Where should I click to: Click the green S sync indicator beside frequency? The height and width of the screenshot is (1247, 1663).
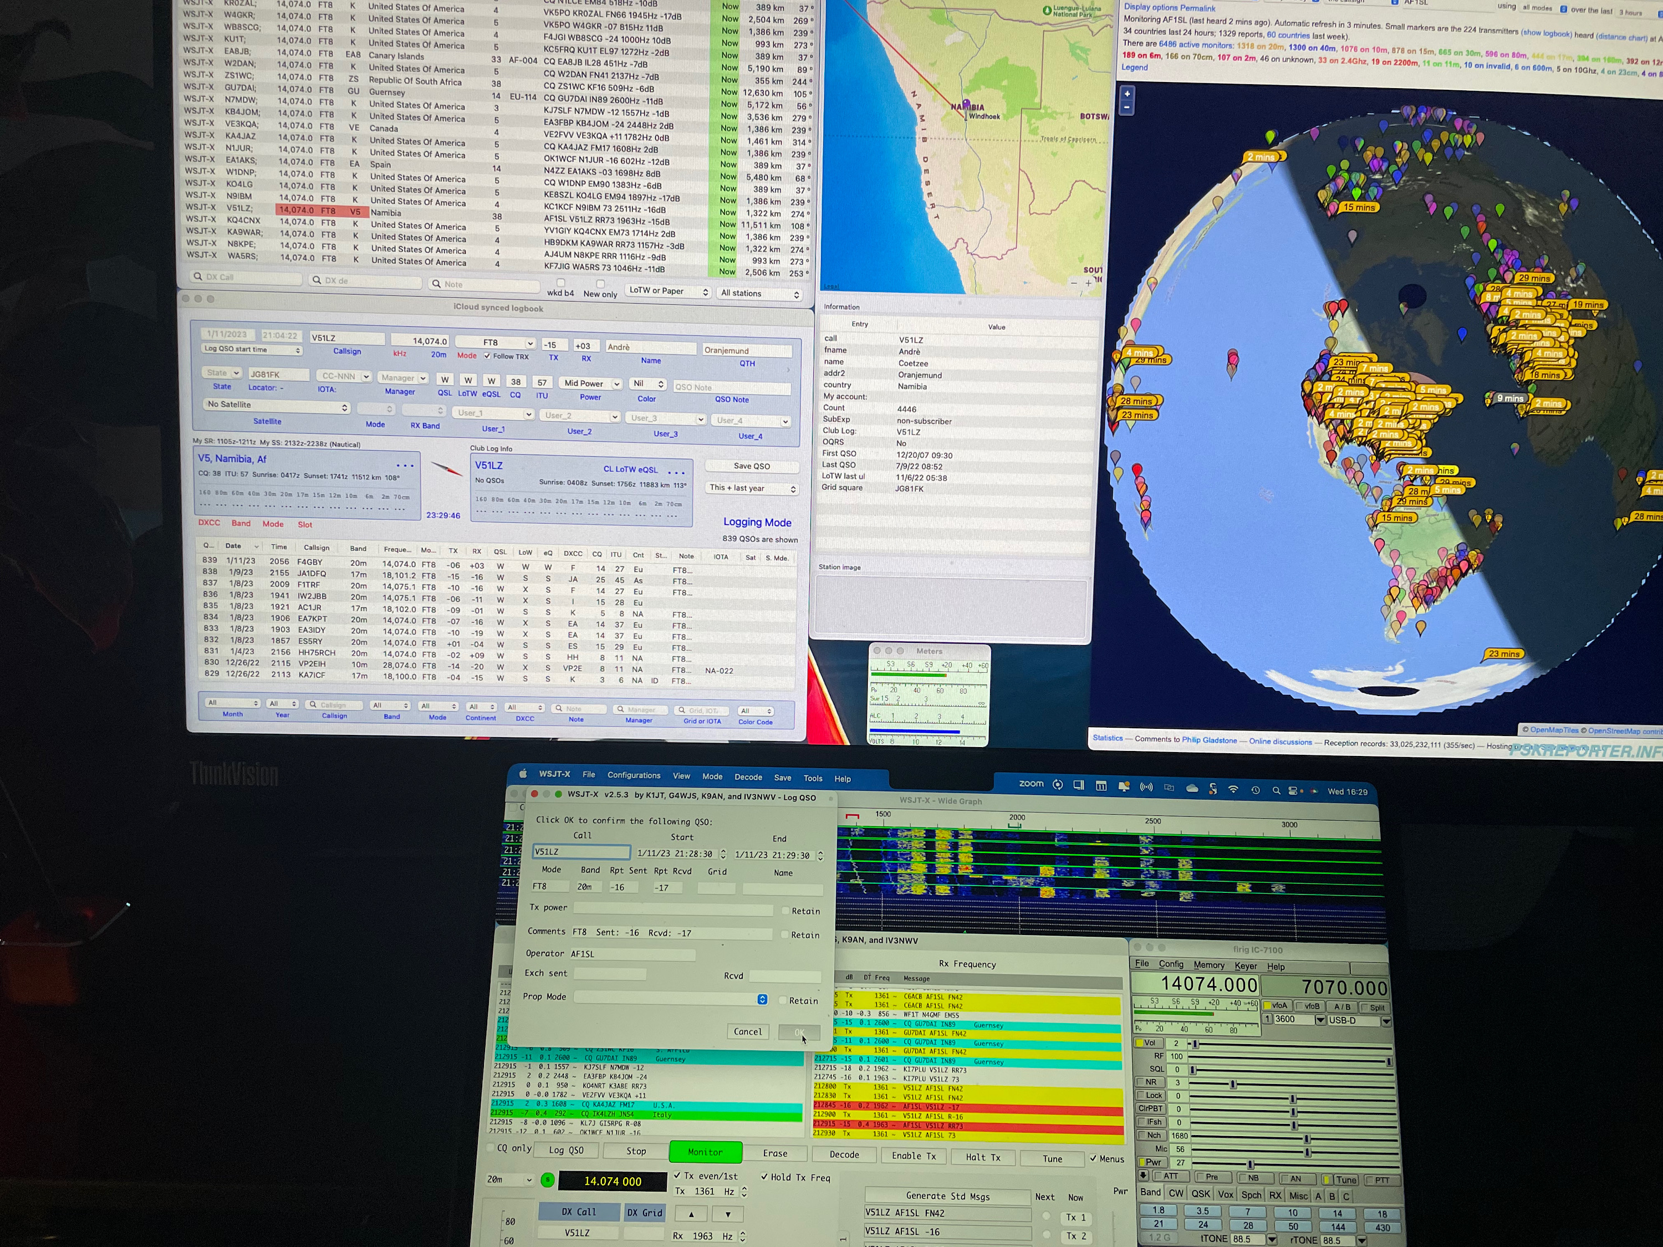pos(547,1180)
